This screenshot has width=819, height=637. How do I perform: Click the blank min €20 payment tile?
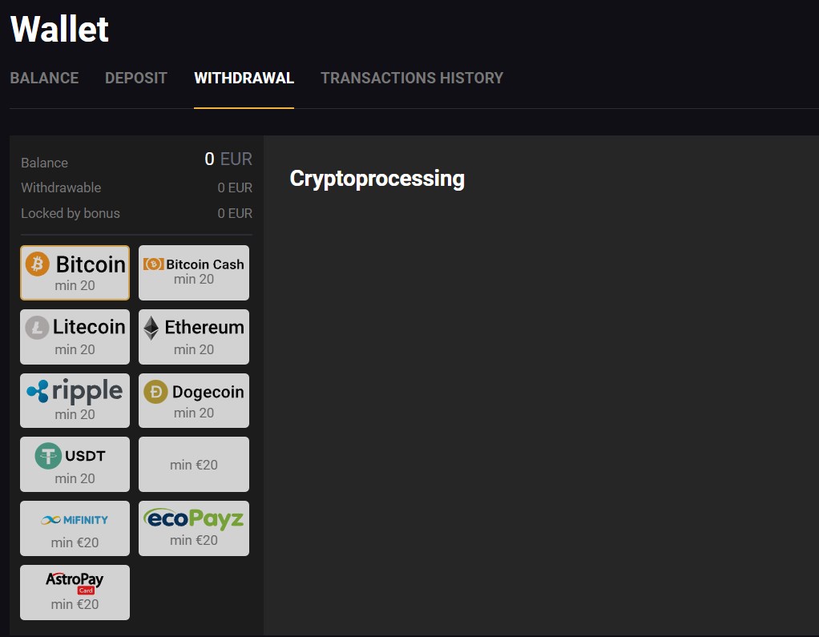pos(194,464)
